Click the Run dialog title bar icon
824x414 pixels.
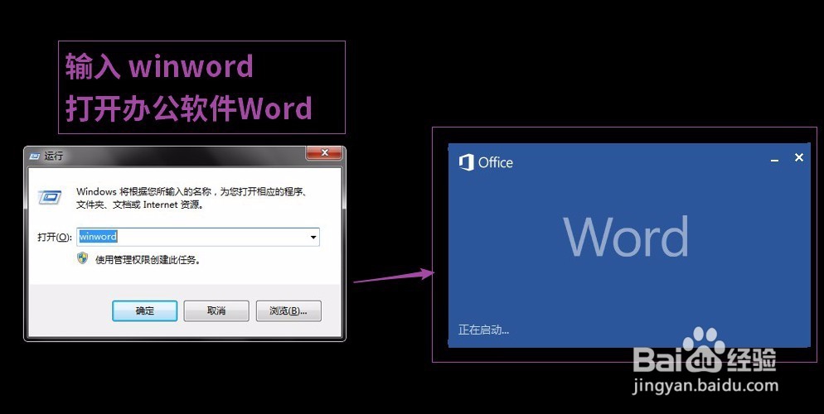(x=35, y=156)
